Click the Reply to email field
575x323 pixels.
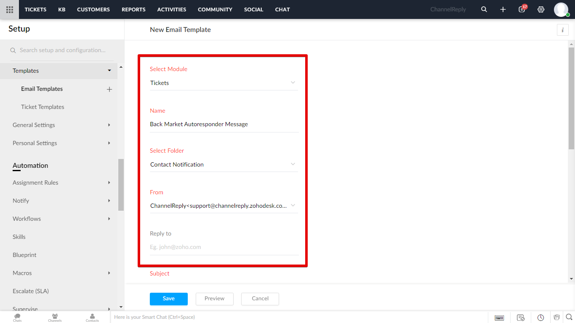(224, 247)
